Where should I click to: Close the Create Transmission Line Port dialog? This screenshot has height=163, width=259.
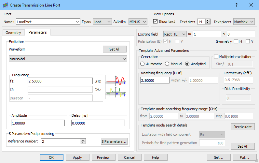click(x=251, y=5)
